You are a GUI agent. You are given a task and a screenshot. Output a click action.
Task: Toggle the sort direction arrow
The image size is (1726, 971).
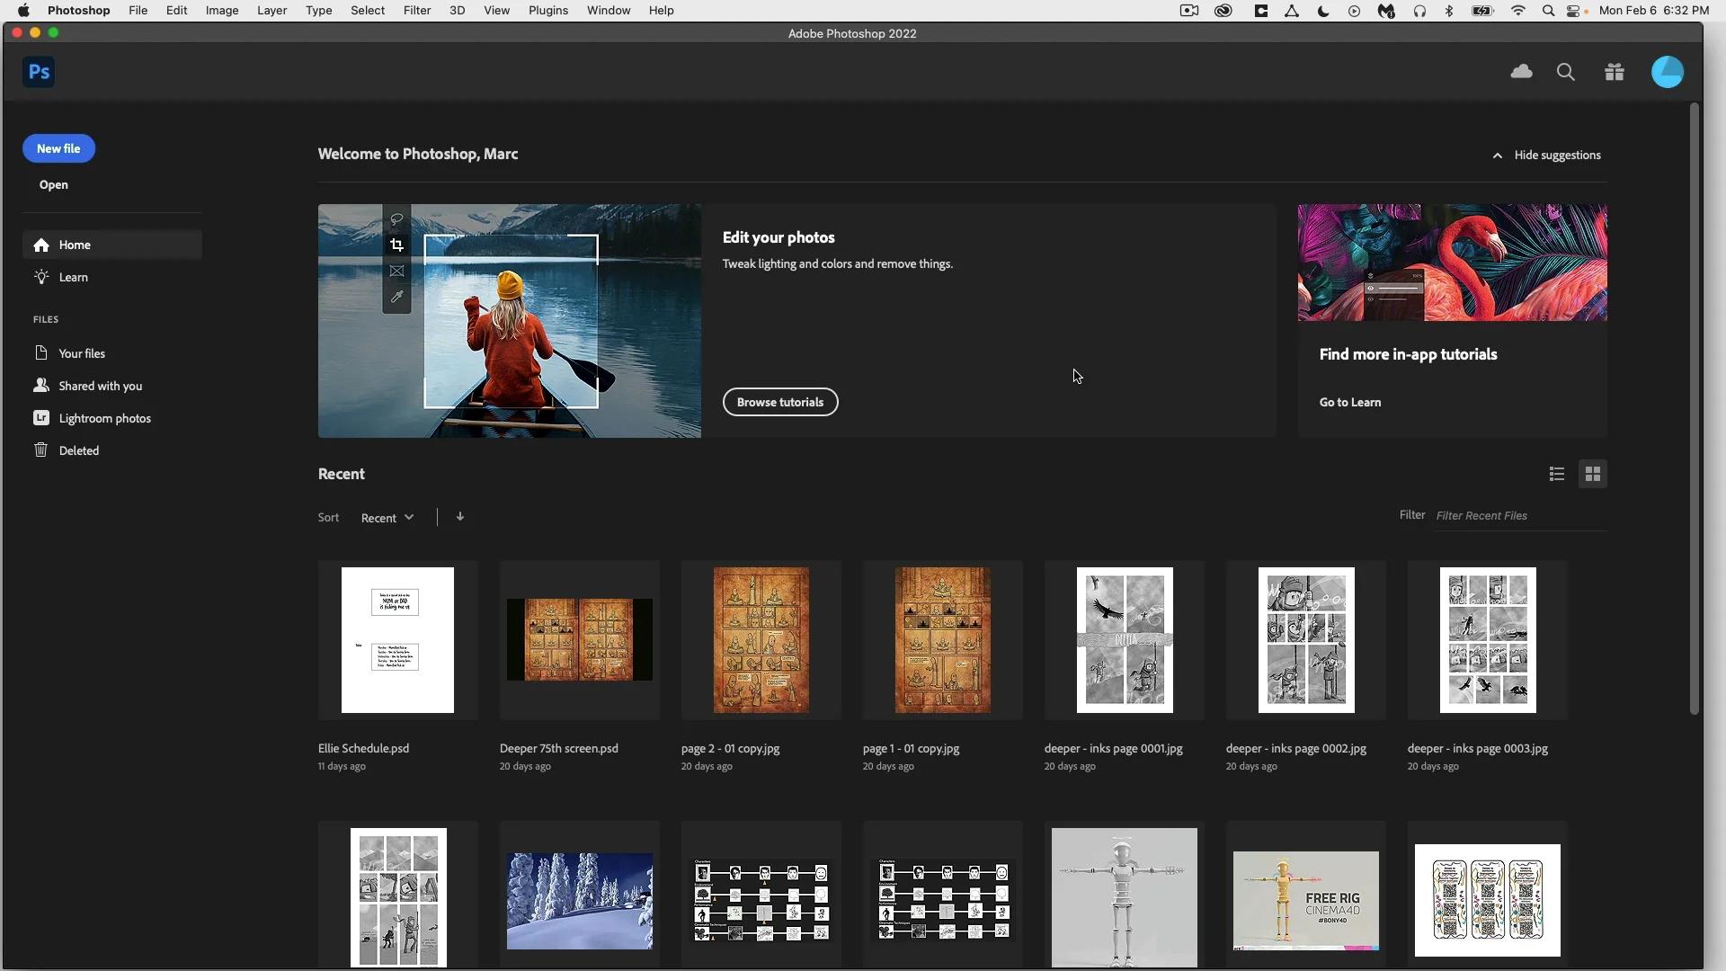[x=460, y=517]
